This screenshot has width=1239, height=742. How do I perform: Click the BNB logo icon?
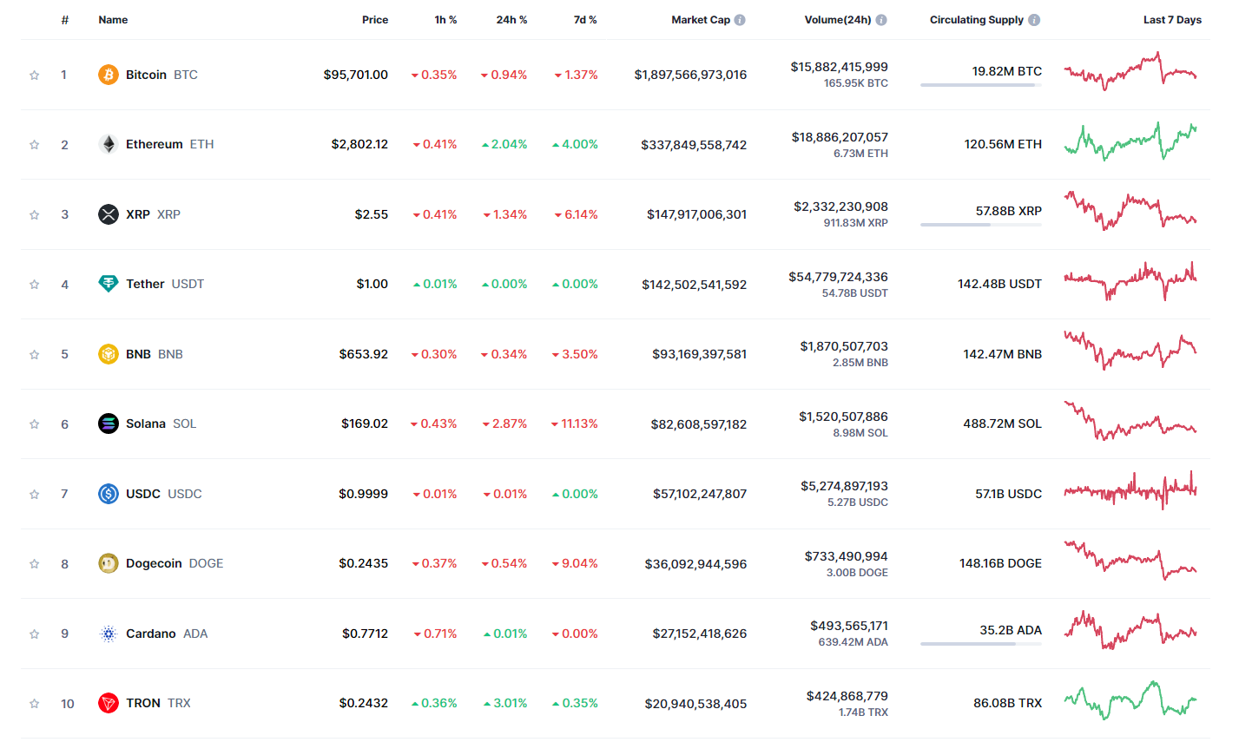pos(108,354)
